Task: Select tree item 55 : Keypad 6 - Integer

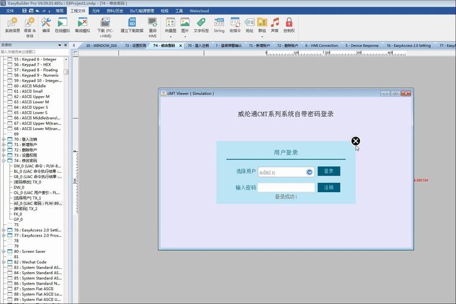Action: tap(35, 59)
